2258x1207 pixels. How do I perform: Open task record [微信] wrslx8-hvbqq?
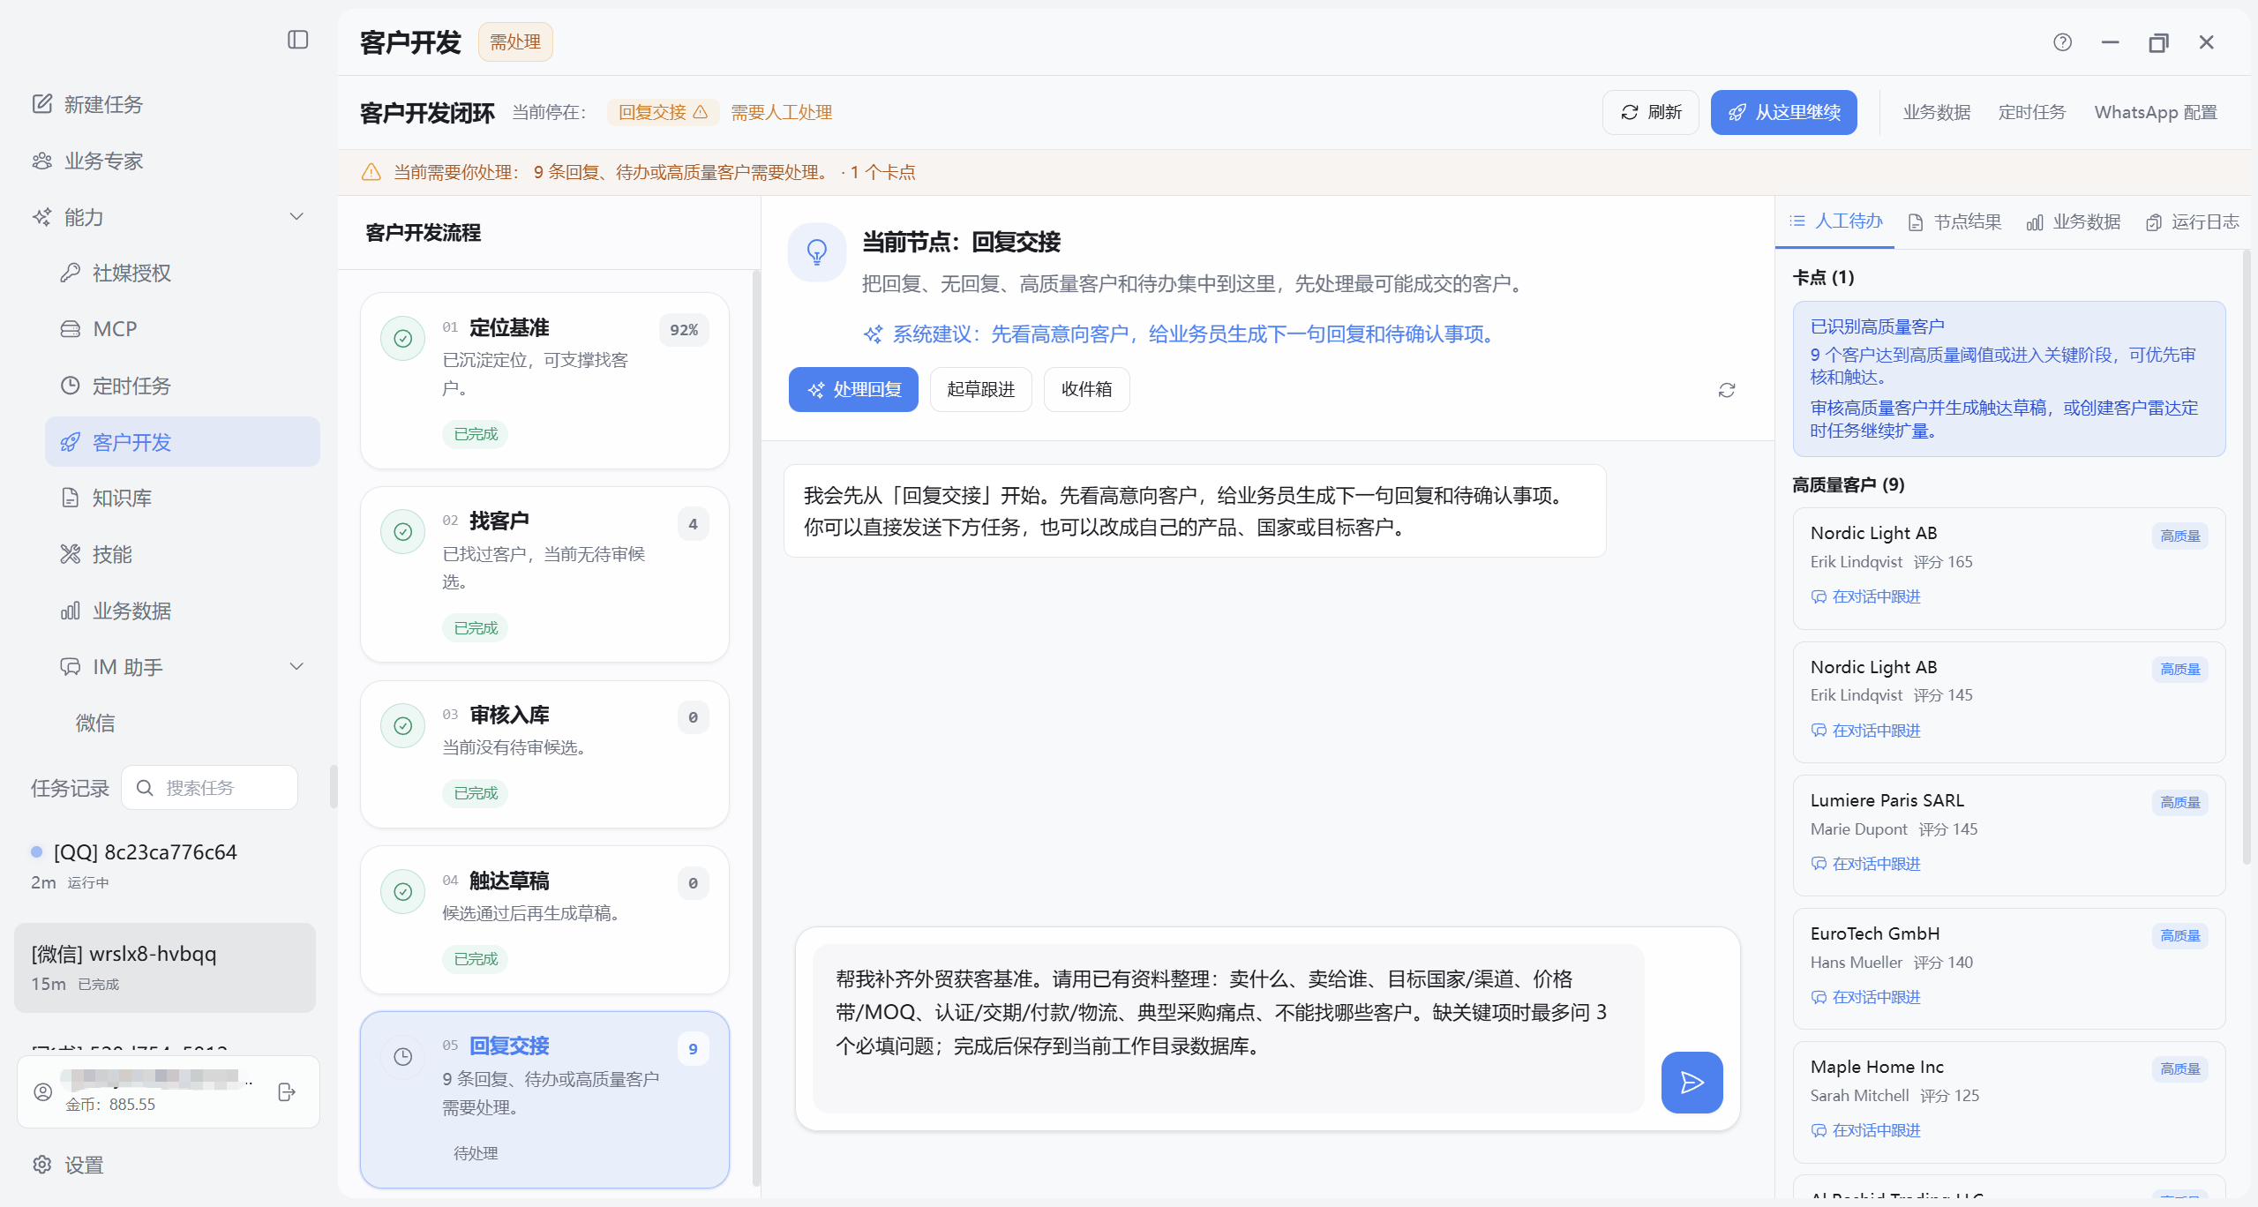(x=164, y=968)
